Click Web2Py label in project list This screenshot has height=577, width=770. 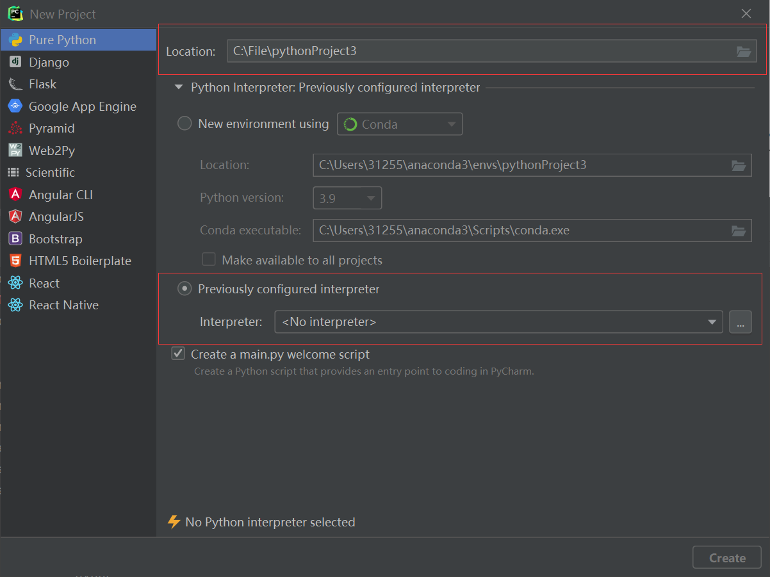[x=52, y=150]
